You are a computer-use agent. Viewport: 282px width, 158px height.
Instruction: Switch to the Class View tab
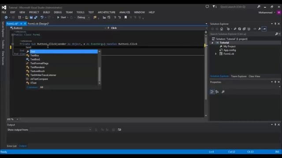pos(254,76)
